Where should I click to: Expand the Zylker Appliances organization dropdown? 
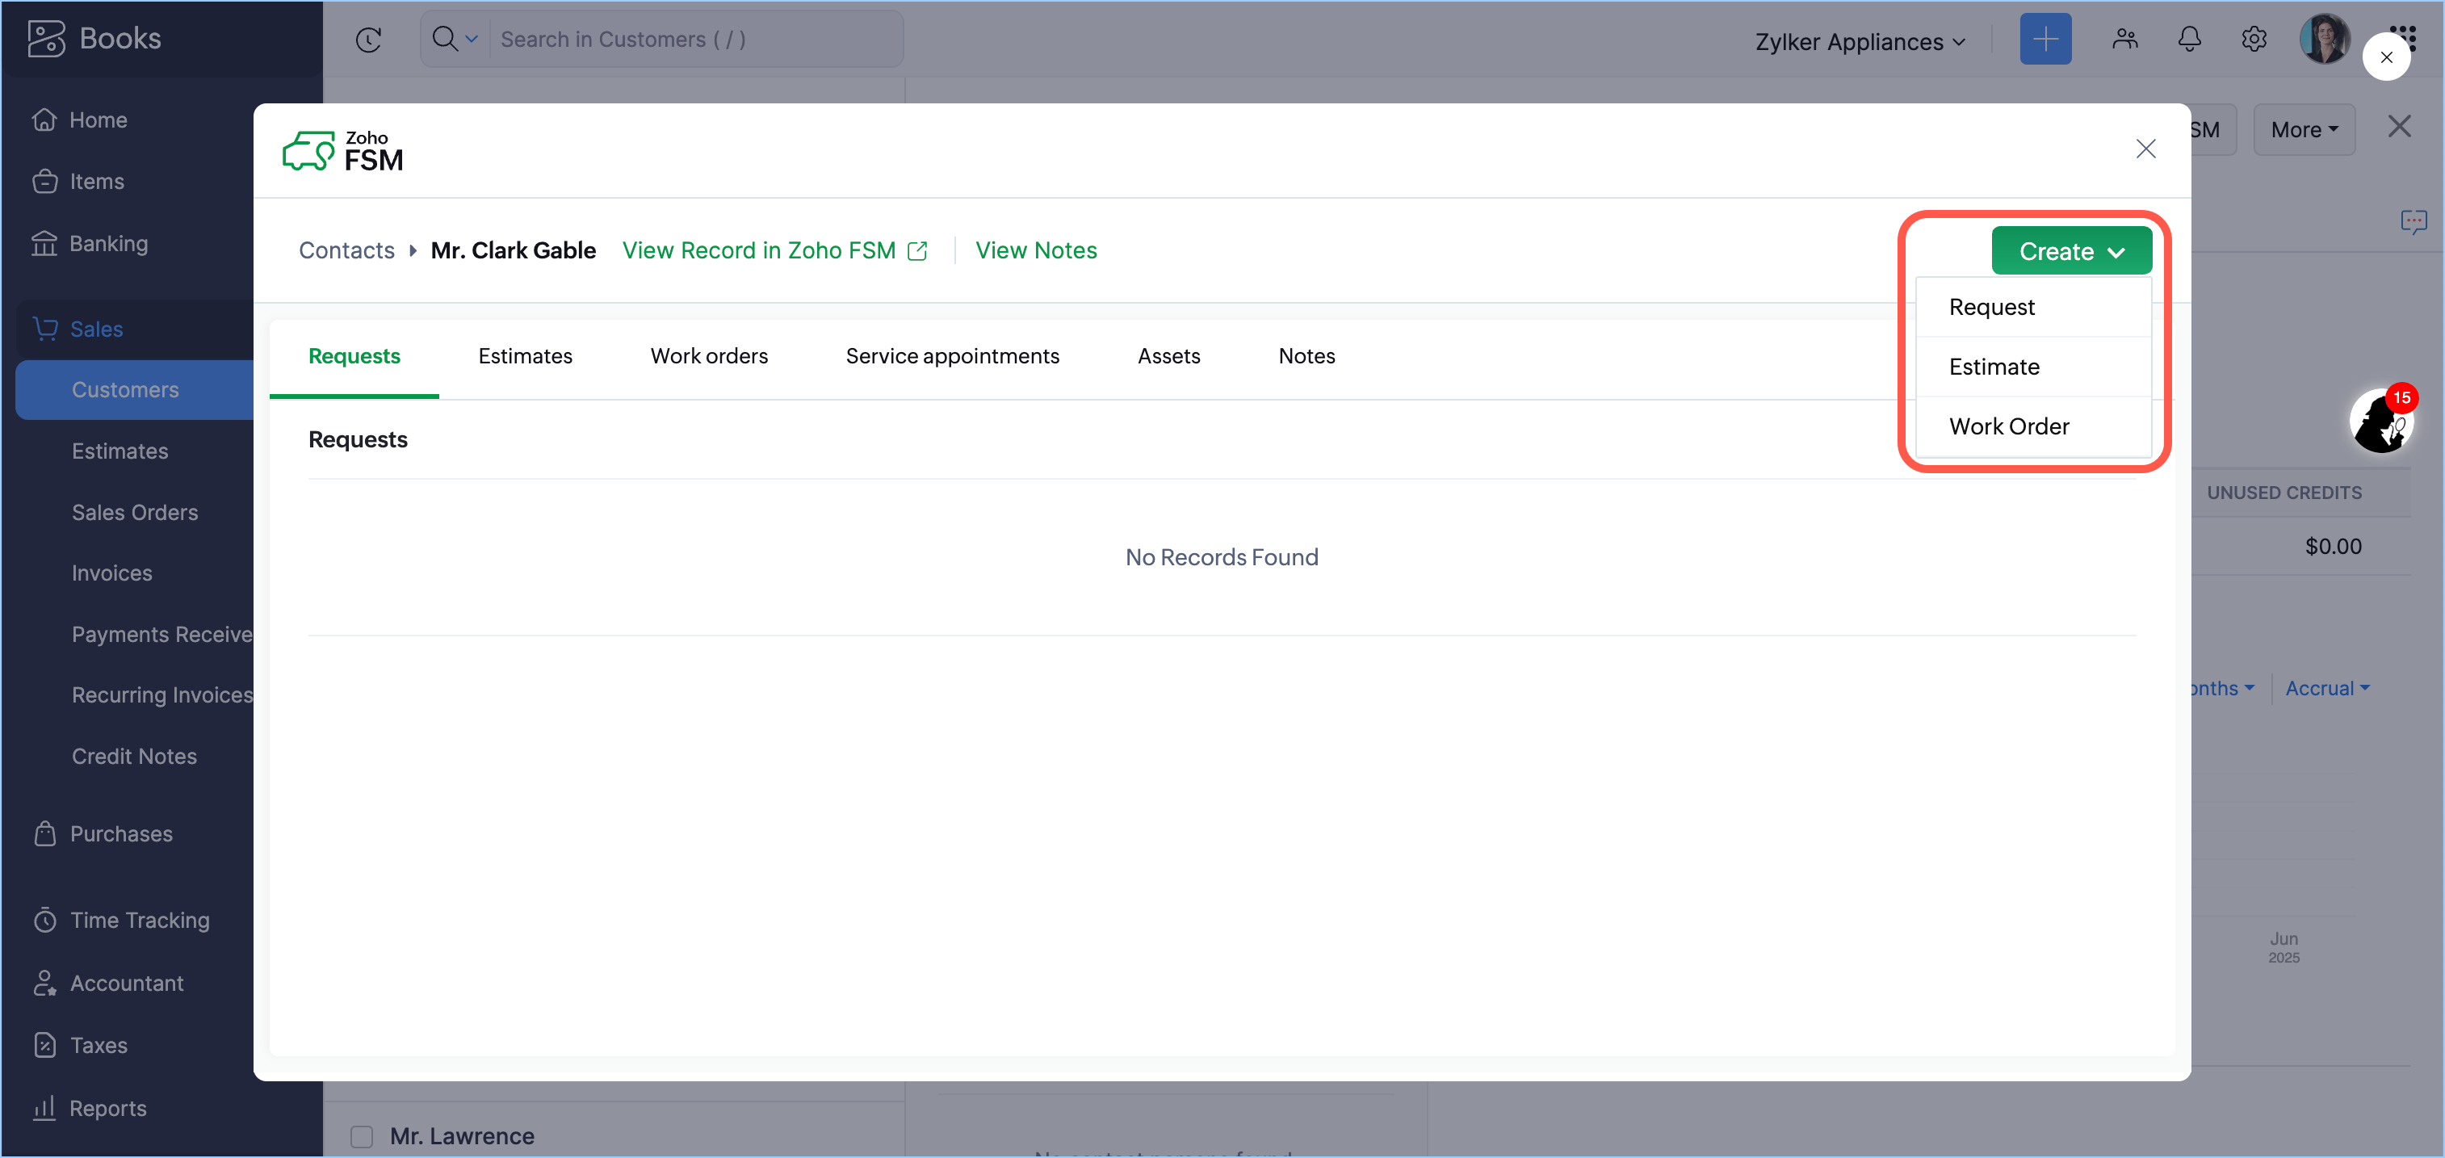tap(1860, 42)
